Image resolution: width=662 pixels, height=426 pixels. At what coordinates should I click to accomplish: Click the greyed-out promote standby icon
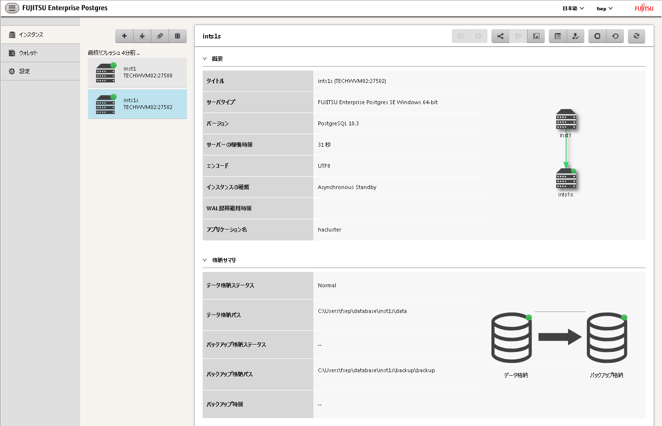pos(518,36)
